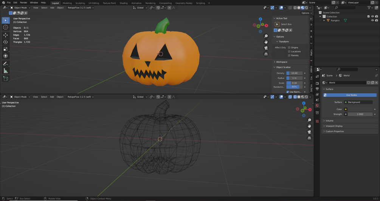Screen dimensions: 380x201
Task: Click pan hand icon in bottom viewport
Action: (x=309, y=126)
